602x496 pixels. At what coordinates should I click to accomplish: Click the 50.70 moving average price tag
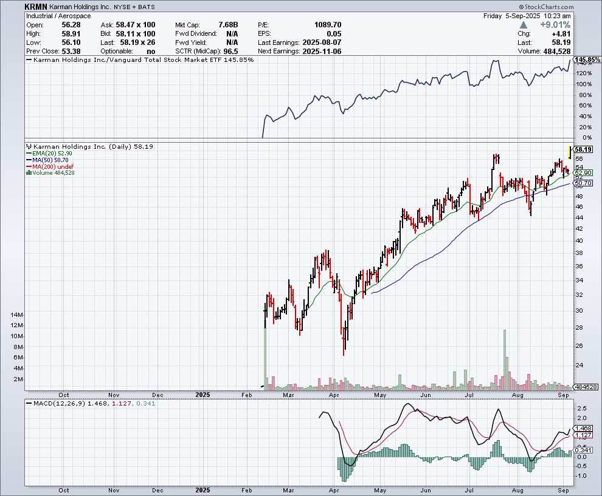pos(583,183)
